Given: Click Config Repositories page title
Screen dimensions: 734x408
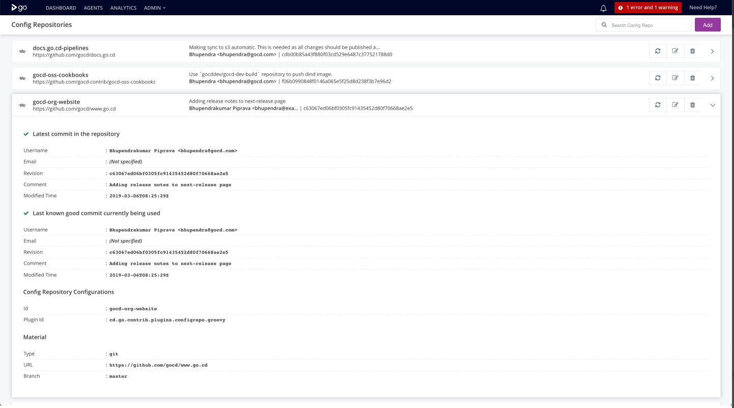Looking at the screenshot, I should (x=42, y=24).
